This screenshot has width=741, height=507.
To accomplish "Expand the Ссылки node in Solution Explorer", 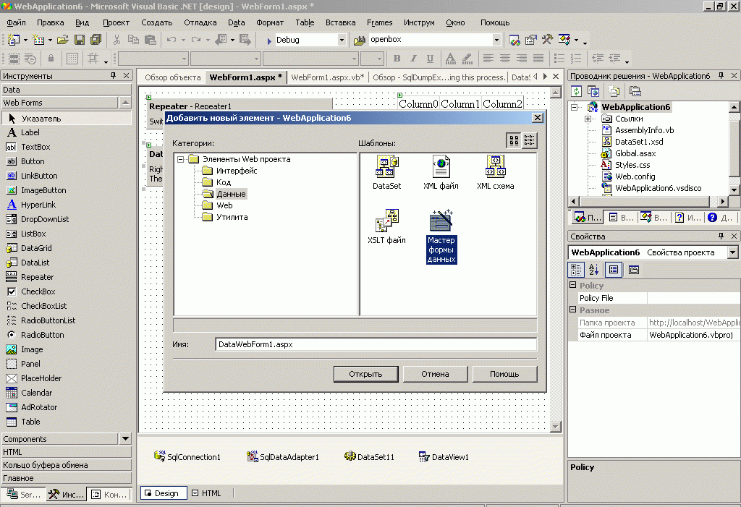I will (588, 119).
